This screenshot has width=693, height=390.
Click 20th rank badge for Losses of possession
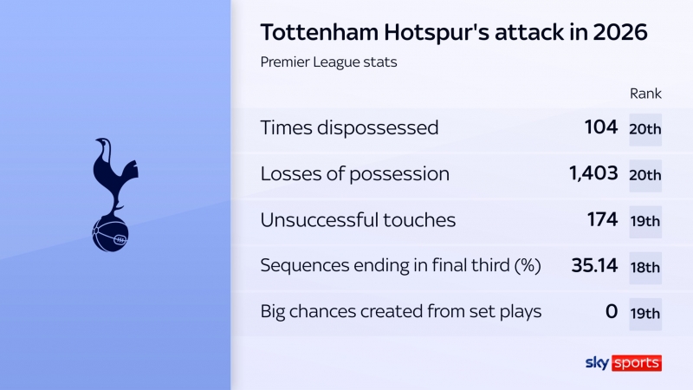pyautogui.click(x=645, y=175)
